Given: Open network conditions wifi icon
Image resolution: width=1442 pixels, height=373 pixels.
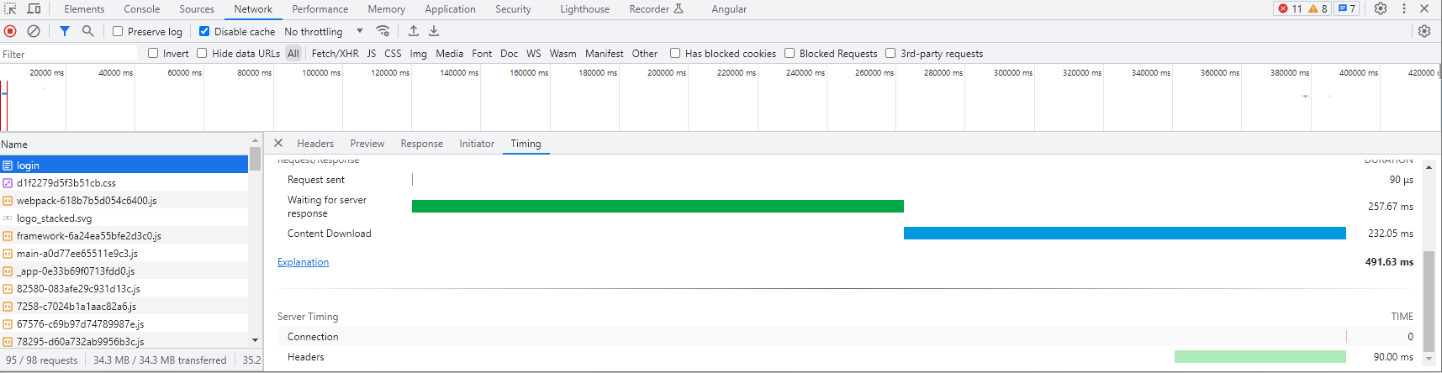Looking at the screenshot, I should pyautogui.click(x=383, y=31).
